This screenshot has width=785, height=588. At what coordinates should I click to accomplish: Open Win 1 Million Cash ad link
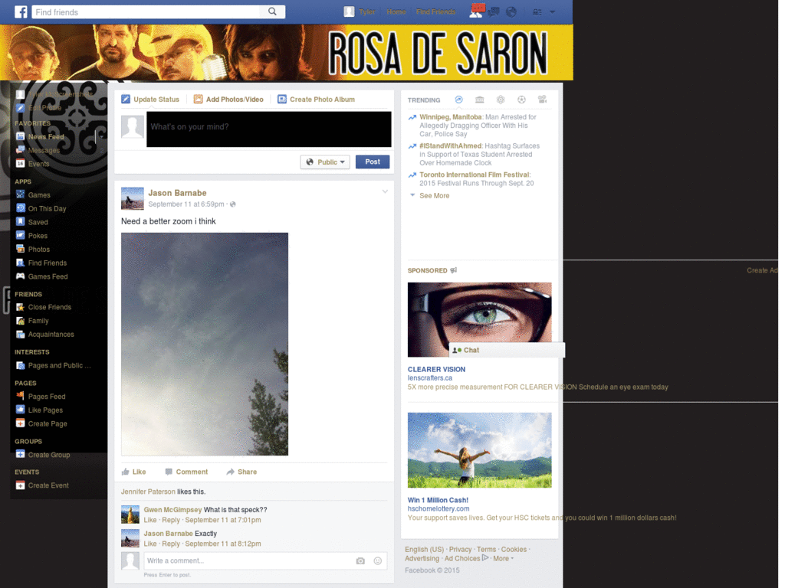438,500
